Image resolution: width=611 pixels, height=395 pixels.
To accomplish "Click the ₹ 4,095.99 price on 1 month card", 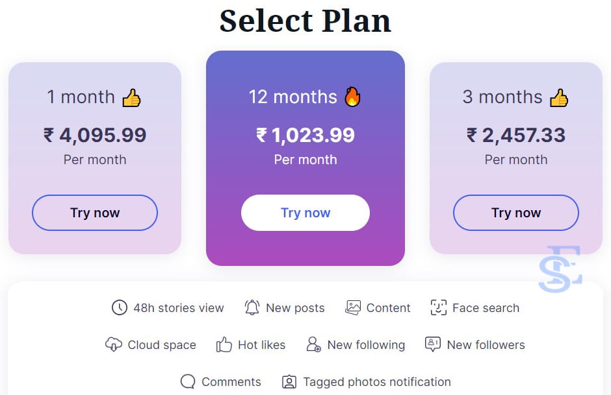I will point(95,135).
